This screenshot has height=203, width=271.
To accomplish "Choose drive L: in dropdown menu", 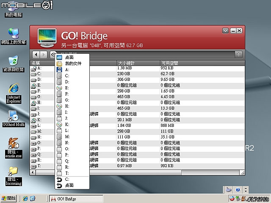I will [x=72, y=131].
